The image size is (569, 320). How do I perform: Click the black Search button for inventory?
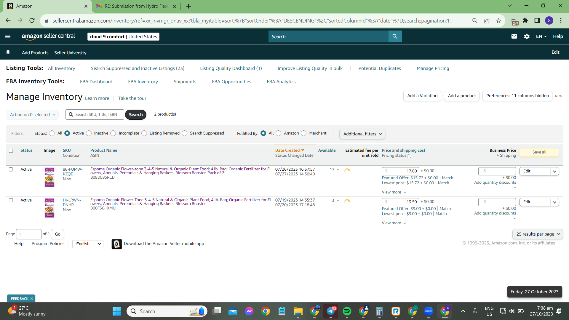coord(136,115)
